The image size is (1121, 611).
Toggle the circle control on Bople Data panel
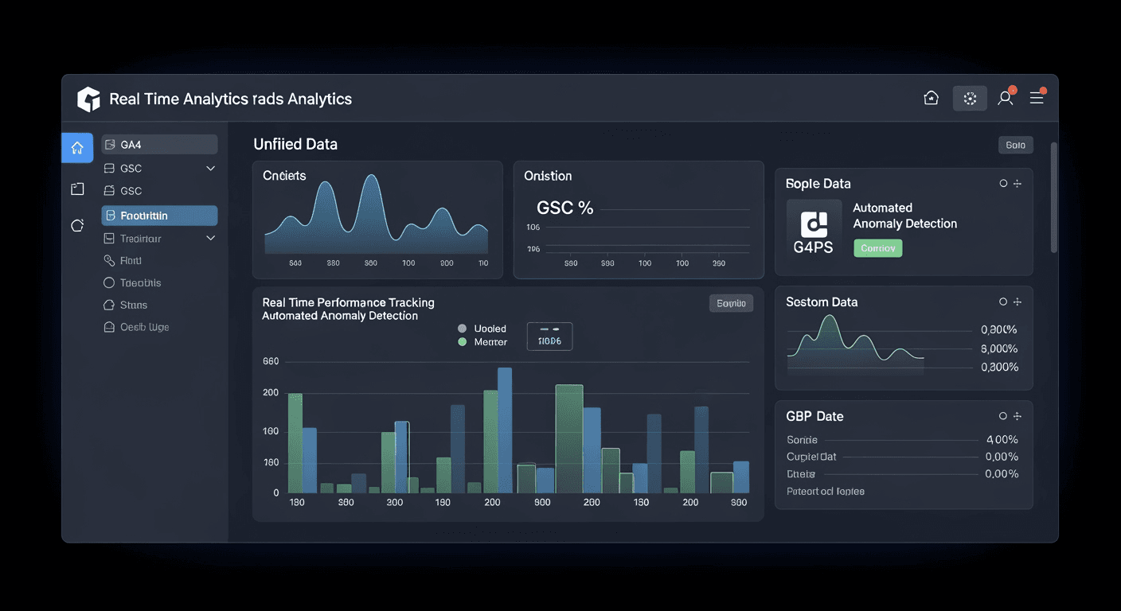1003,184
